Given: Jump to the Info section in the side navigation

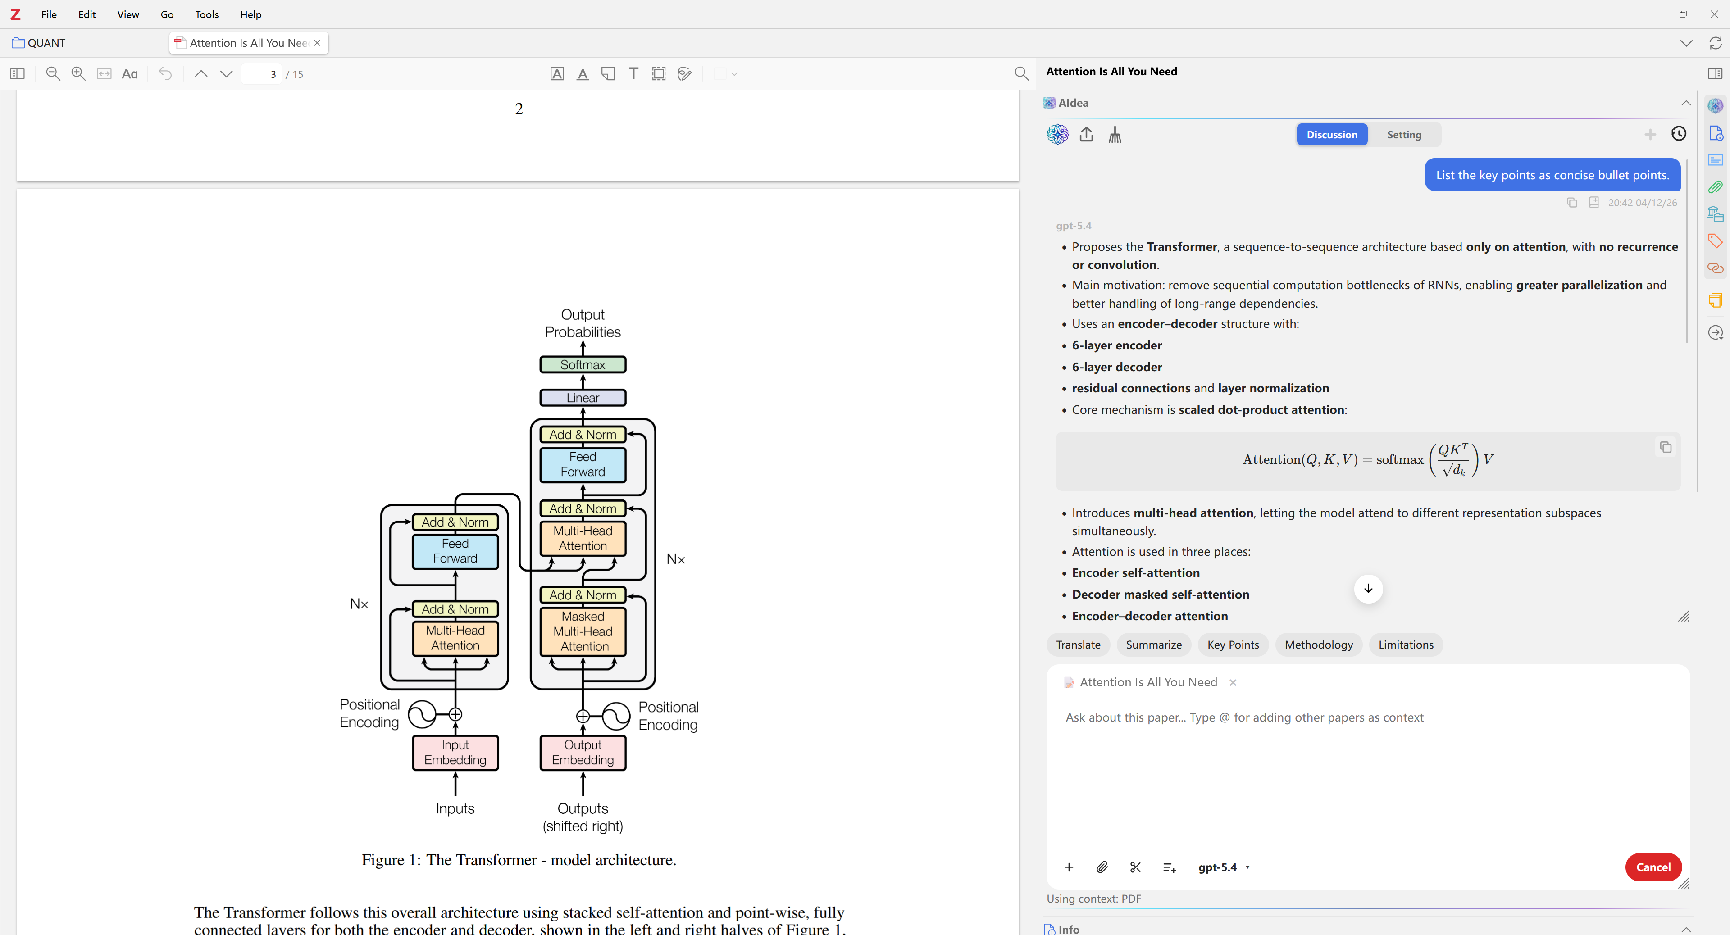Looking at the screenshot, I should coord(1715,133).
